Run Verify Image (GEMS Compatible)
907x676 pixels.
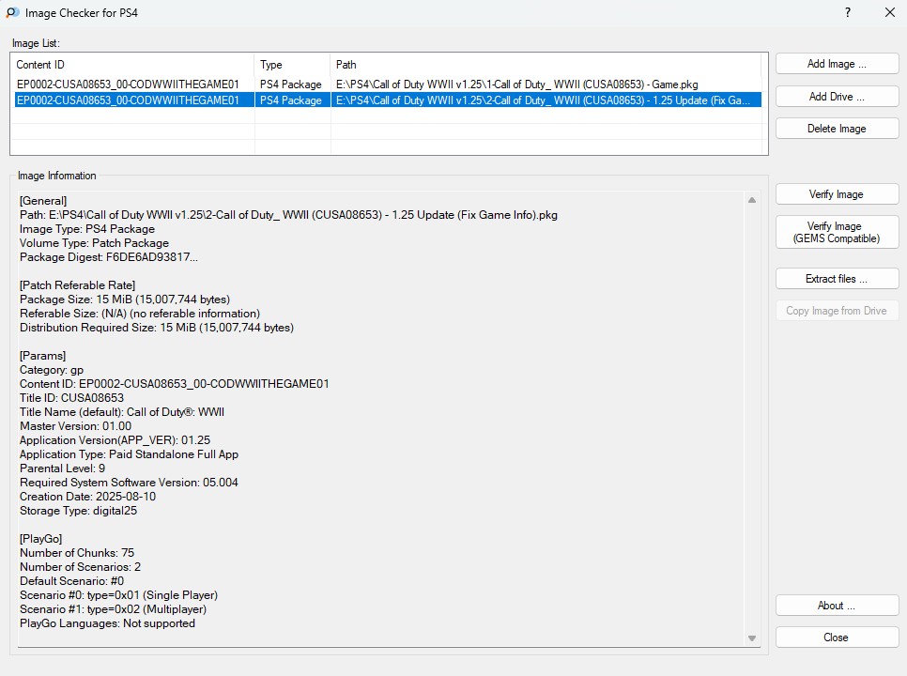tap(837, 232)
